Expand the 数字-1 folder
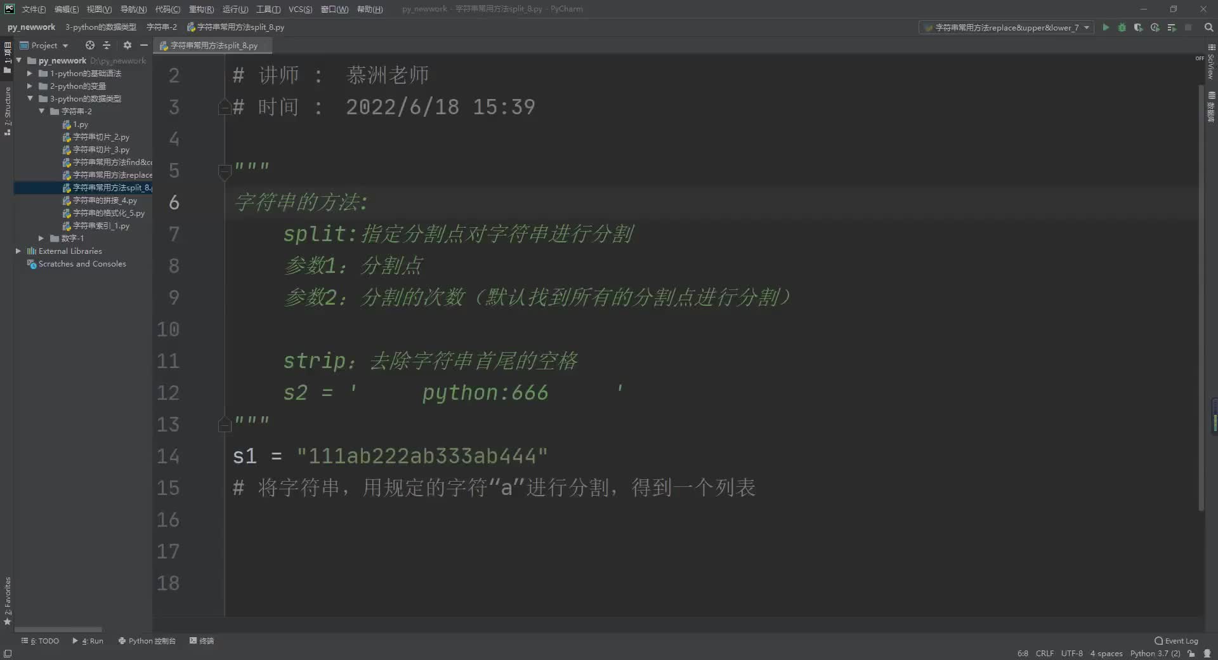The image size is (1218, 660). (41, 238)
